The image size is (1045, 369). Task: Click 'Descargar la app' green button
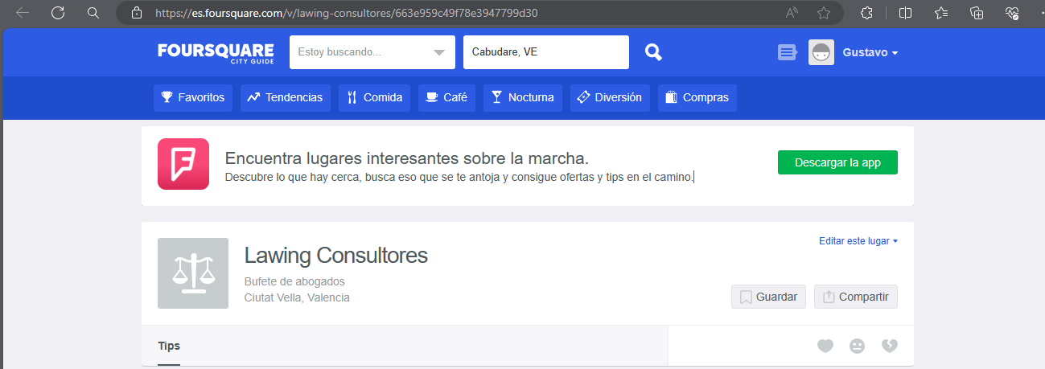(x=837, y=162)
